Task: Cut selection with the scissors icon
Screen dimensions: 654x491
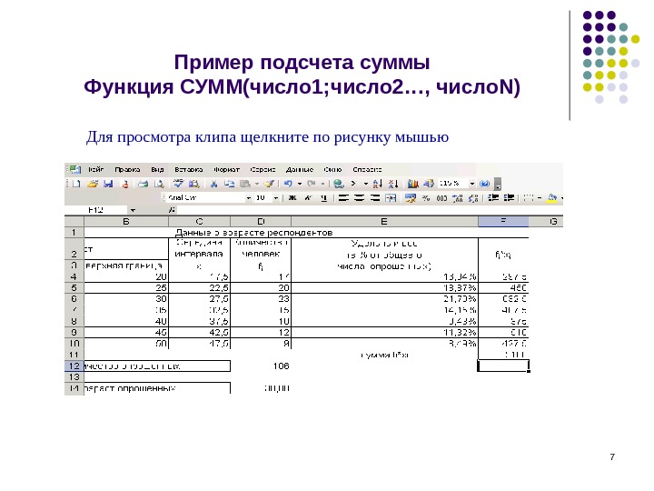Action: 213,184
